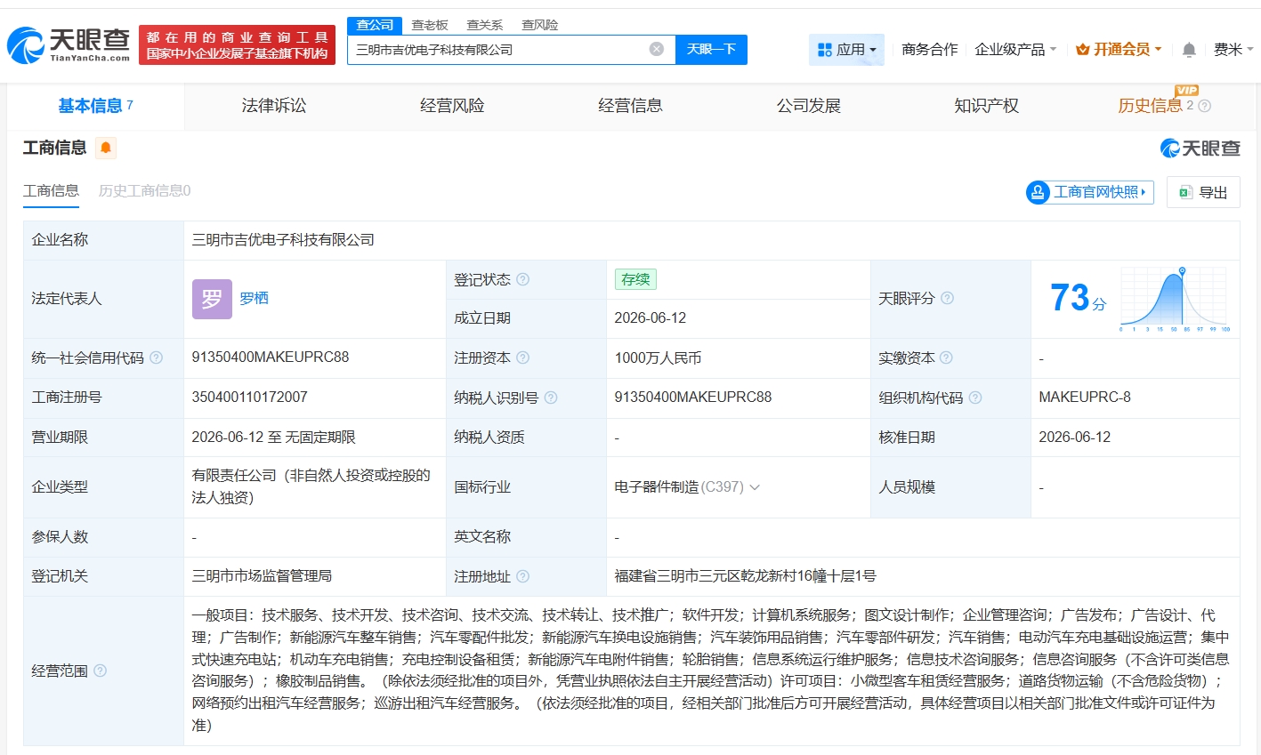Click registration authority 三明市市场监督管理局
Viewport: 1261px width, 755px height.
(x=262, y=576)
